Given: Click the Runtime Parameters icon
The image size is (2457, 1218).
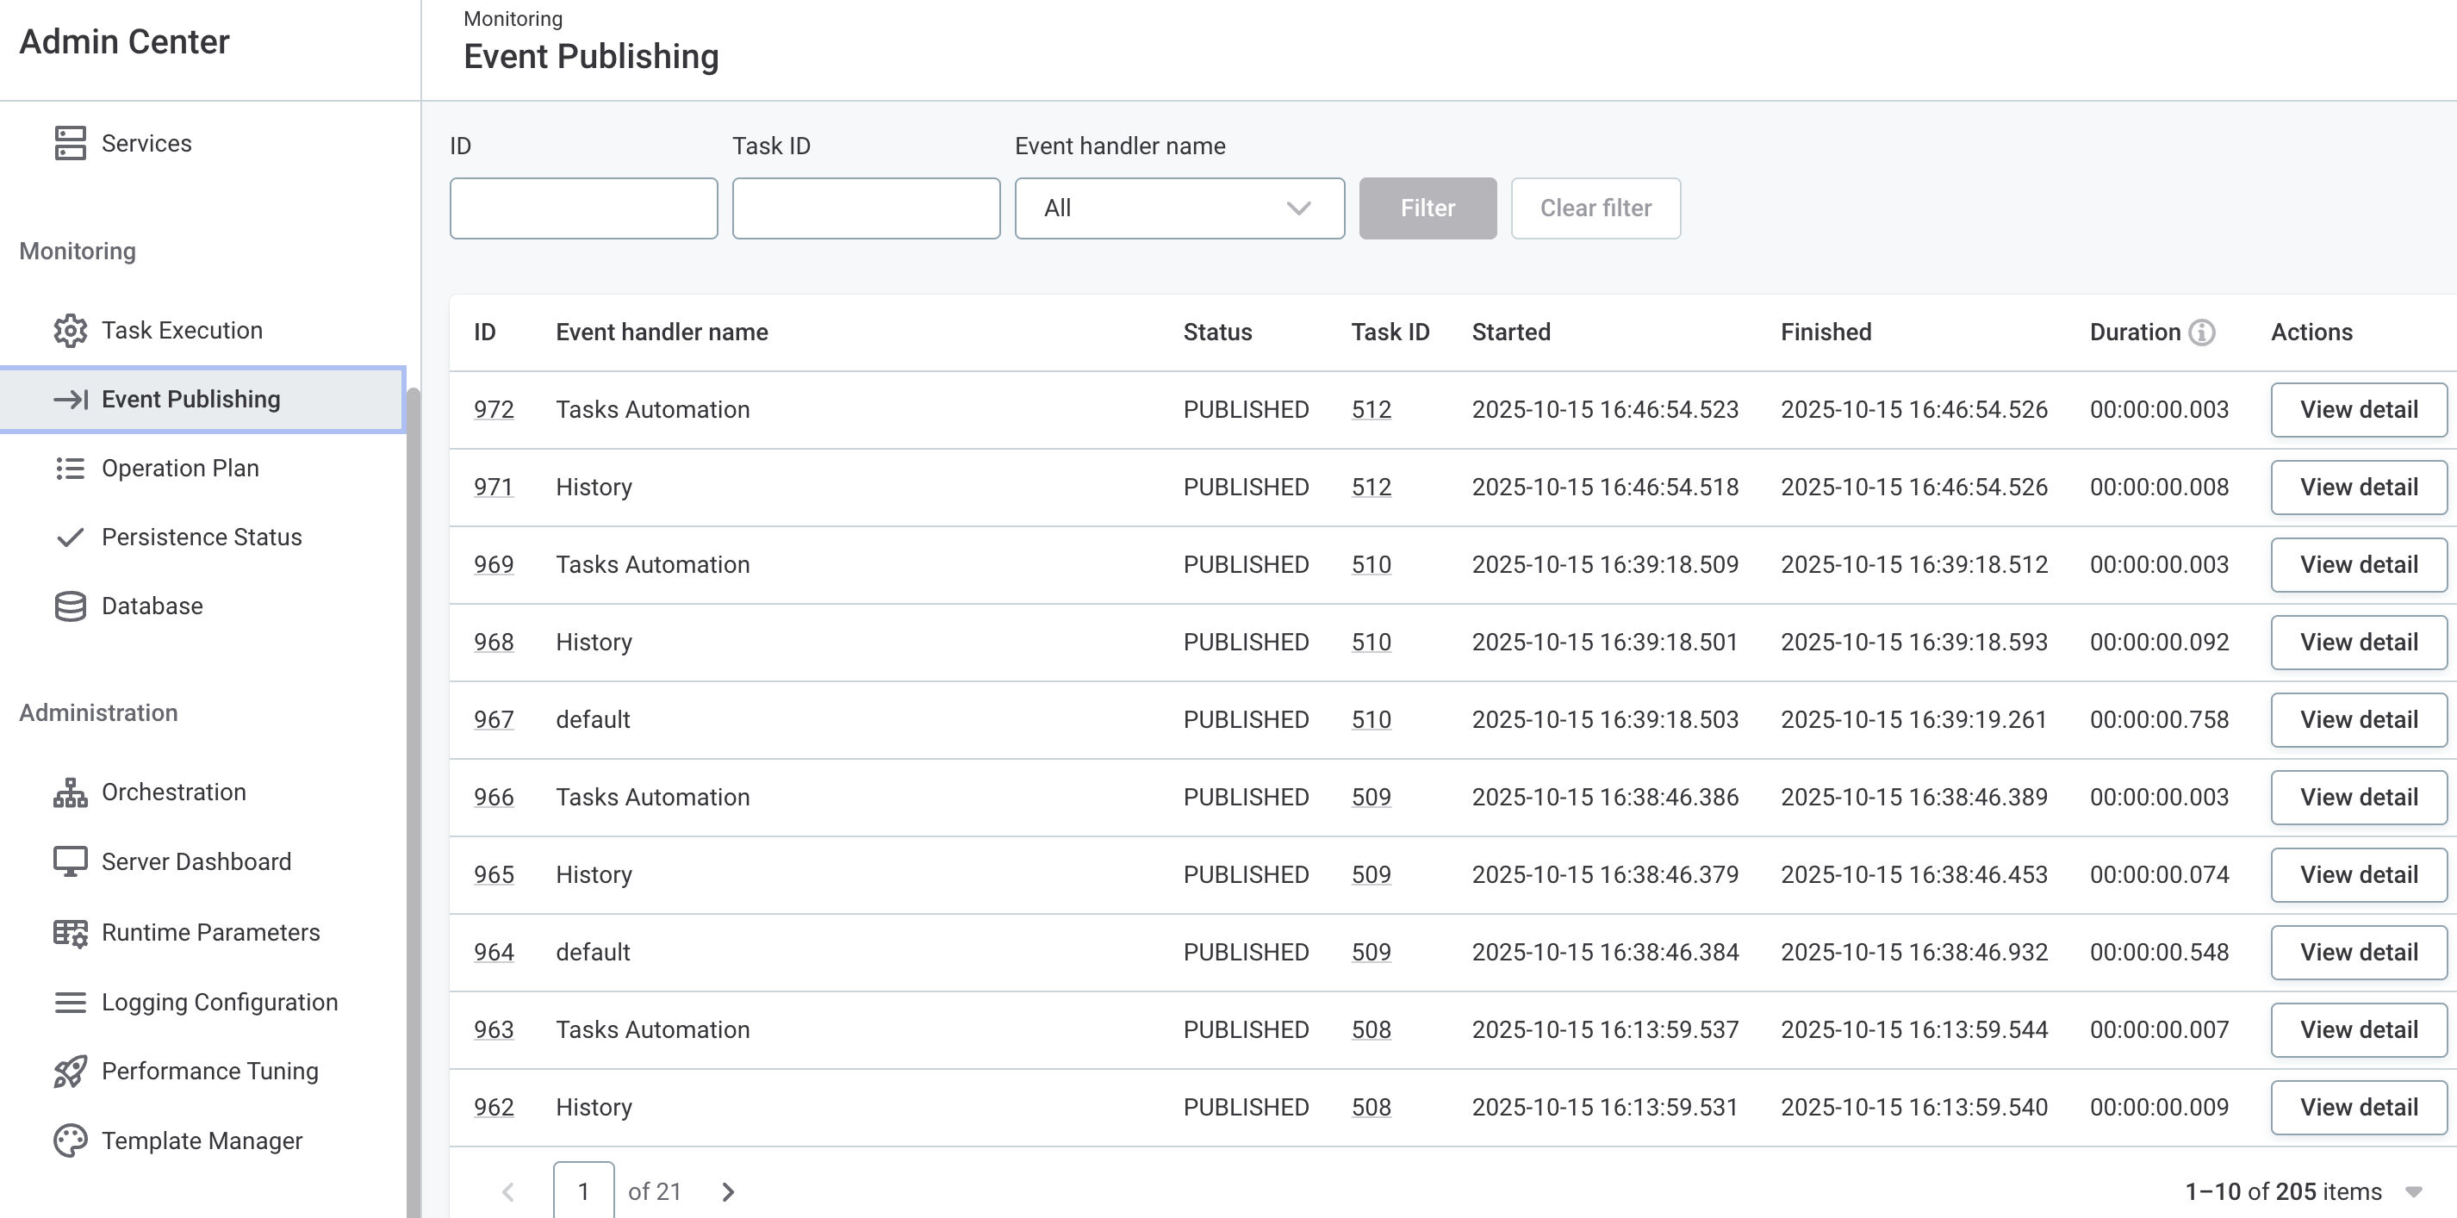Looking at the screenshot, I should point(71,931).
